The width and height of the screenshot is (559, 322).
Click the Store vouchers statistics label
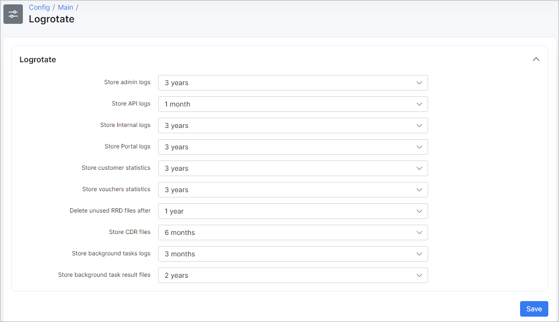click(x=116, y=189)
